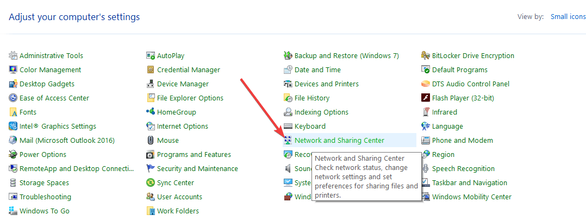Click Ease of Access Center
This screenshot has width=586, height=221.
(x=54, y=98)
